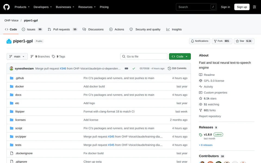261x163 pixels.
Task: Click the Custom properties icon
Action: point(201,92)
